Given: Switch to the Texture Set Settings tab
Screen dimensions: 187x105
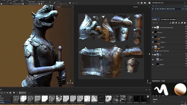Looking at the screenshot, I should pos(168,20).
